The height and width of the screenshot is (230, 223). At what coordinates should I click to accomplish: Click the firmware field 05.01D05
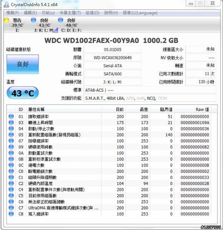click(113, 49)
